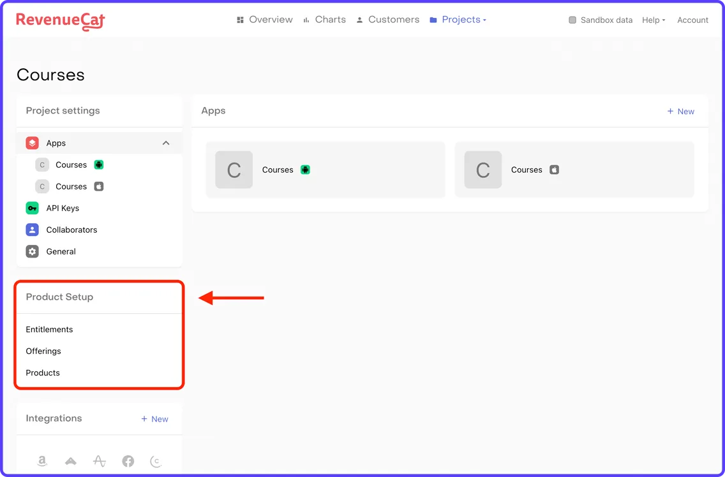
Task: Select Courses Apple app in sidebar
Action: [x=100, y=187]
